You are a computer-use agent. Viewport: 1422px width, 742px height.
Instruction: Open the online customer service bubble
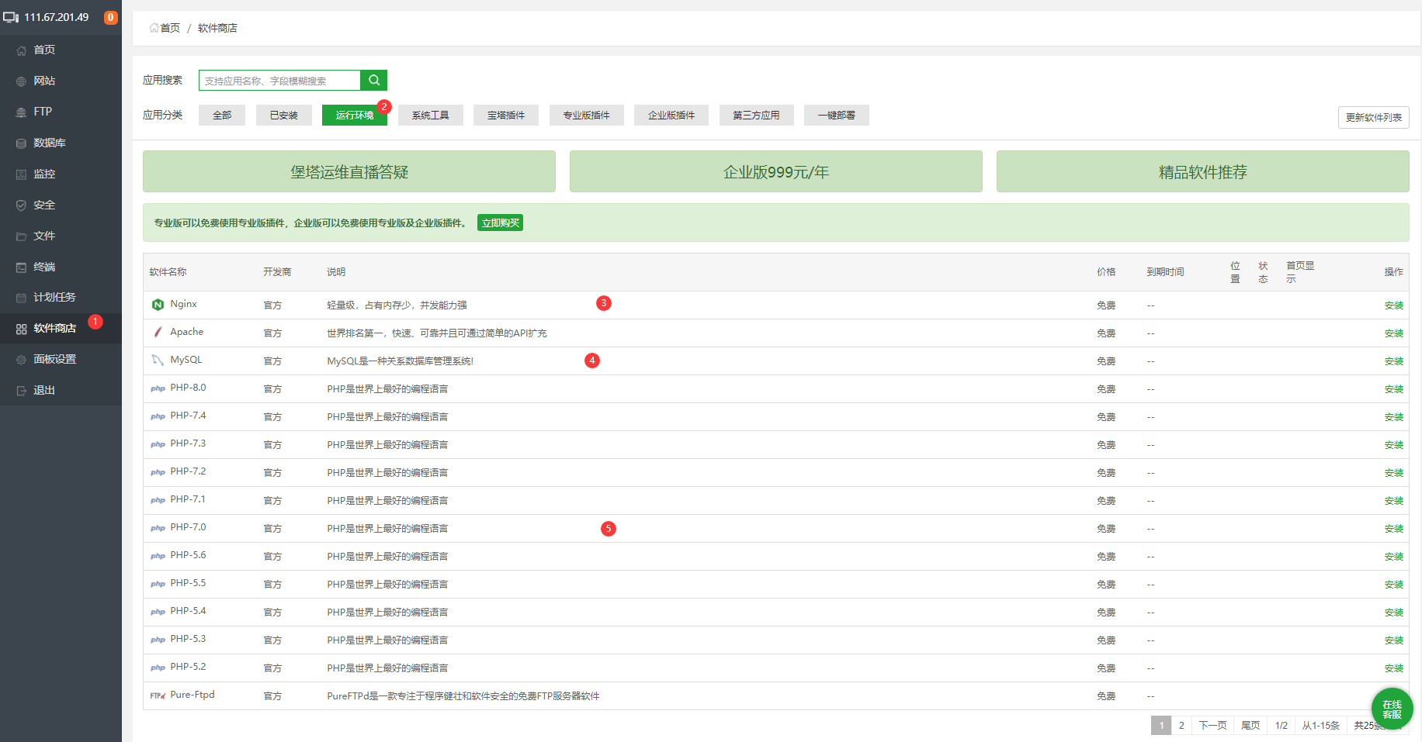pyautogui.click(x=1392, y=709)
